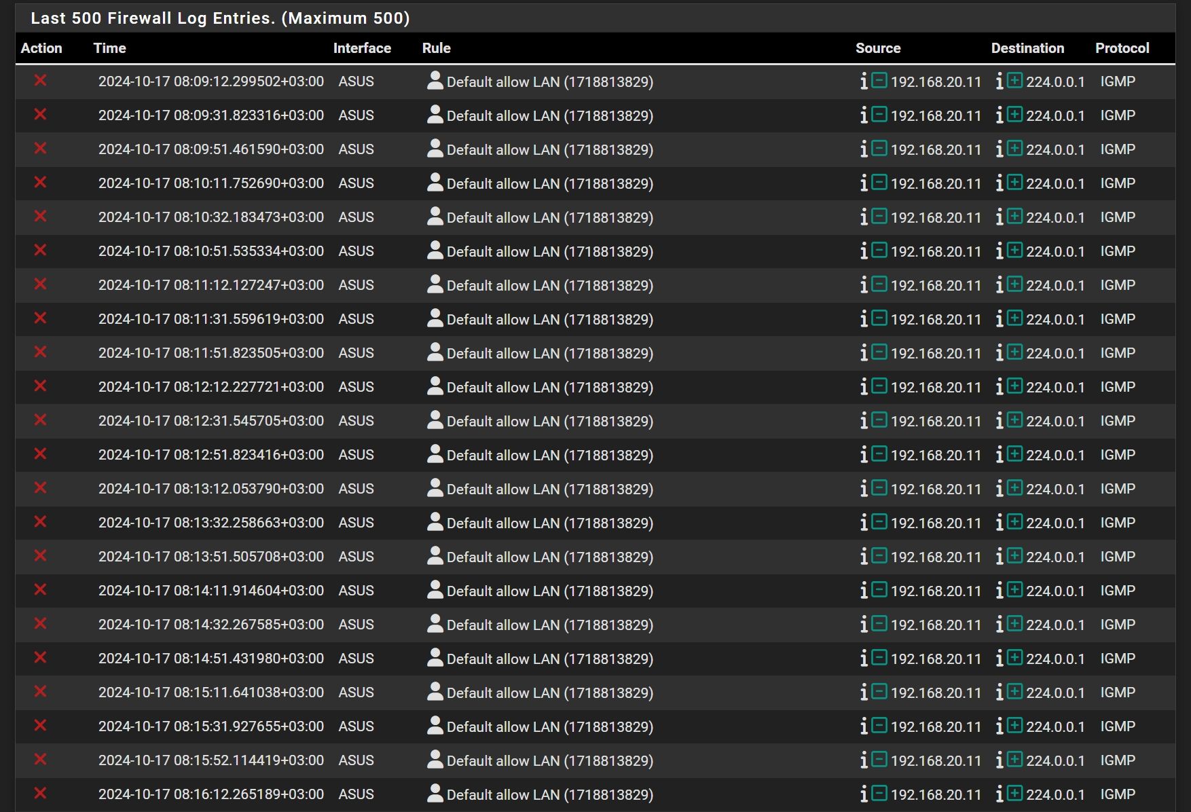The image size is (1191, 812).
Task: Click user icon beside rule in 08:15:11.641038 entry
Action: (x=435, y=691)
